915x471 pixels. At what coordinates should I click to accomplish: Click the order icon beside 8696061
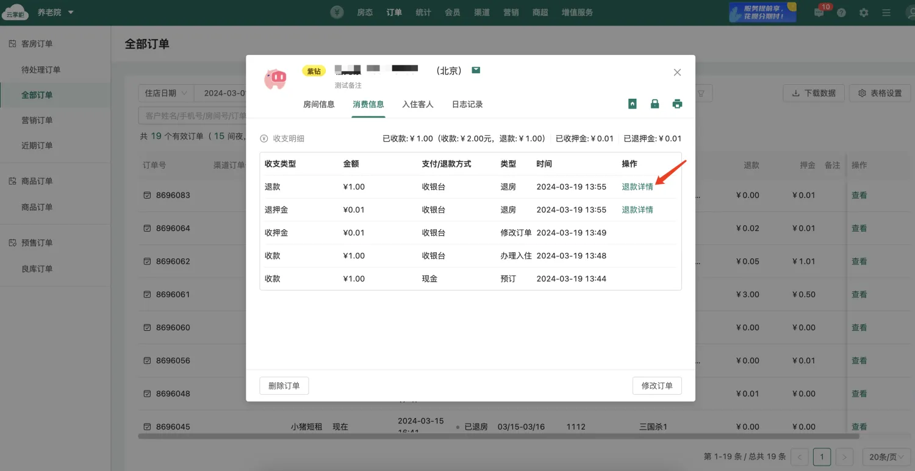147,294
